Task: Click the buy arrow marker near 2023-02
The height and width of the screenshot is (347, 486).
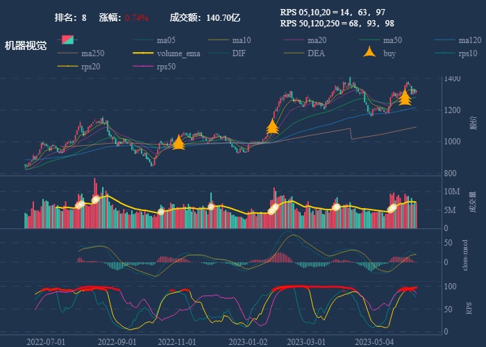Action: pyautogui.click(x=273, y=126)
